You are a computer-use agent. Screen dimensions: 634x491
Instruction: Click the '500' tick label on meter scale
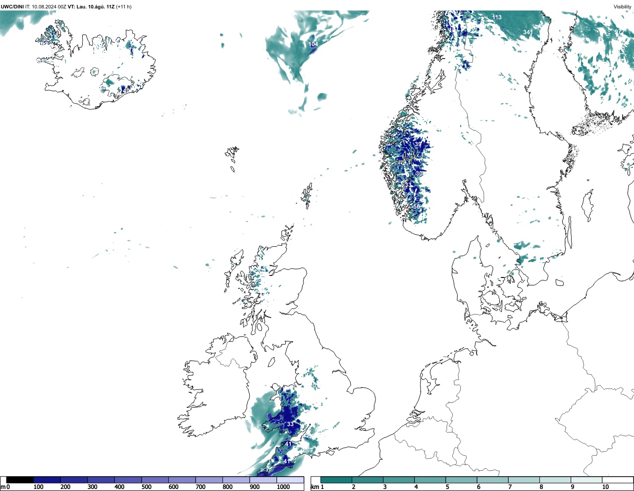(146, 487)
